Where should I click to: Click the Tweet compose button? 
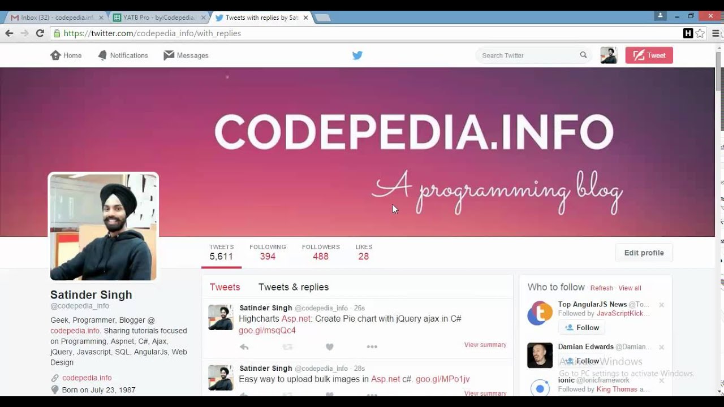pyautogui.click(x=649, y=55)
